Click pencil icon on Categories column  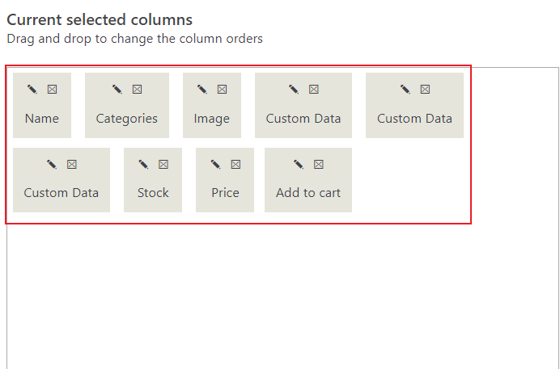[117, 89]
